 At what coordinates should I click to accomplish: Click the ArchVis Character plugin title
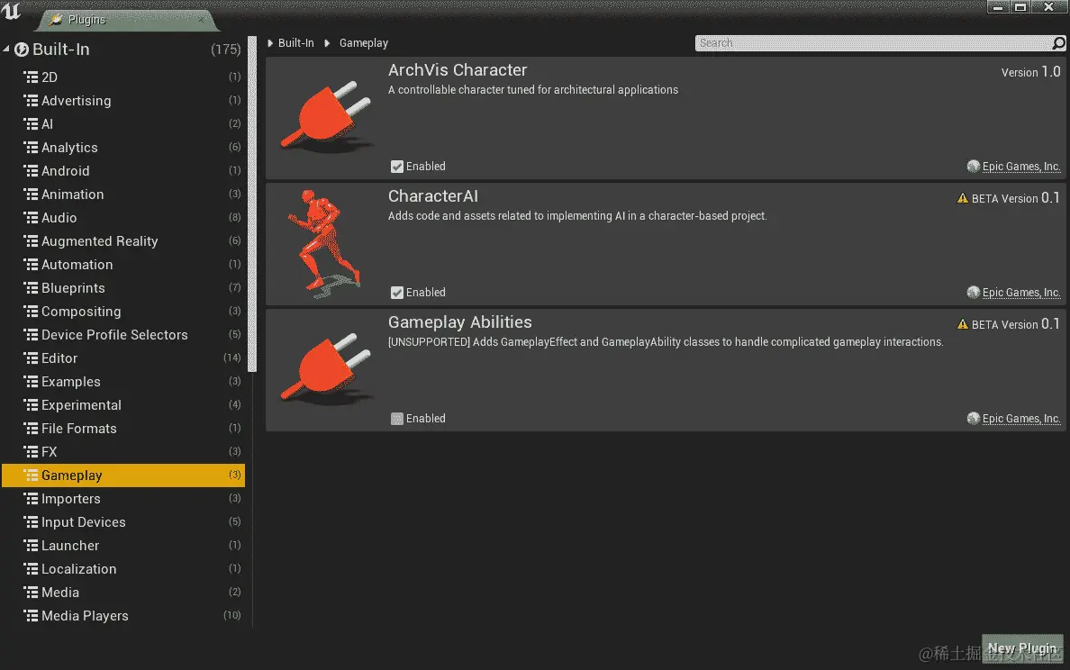pos(458,70)
